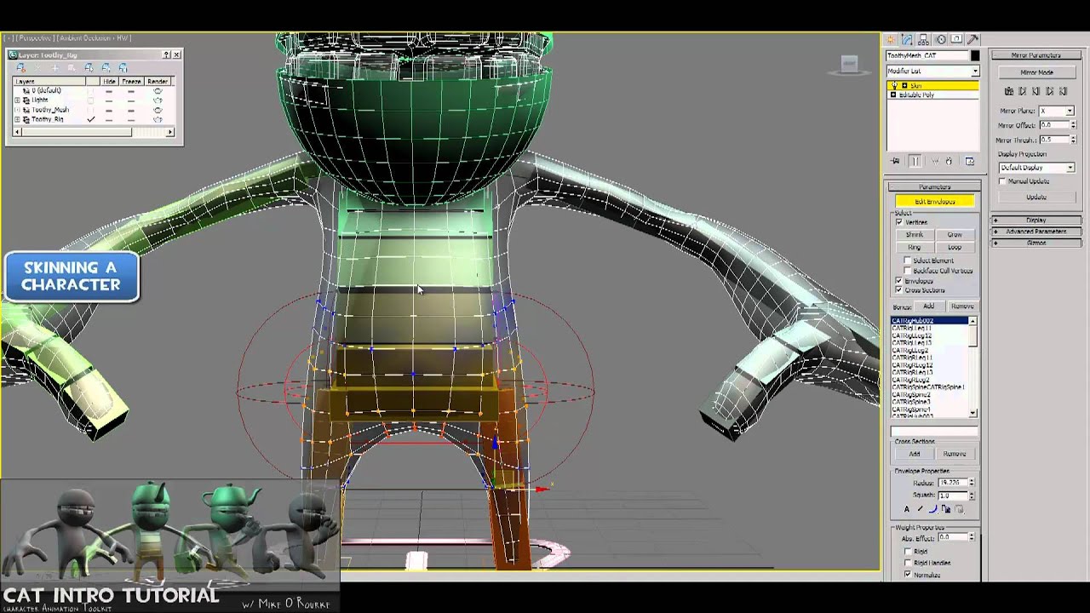Click the Ambient Occlusion shading viewport menu
Image resolution: width=1090 pixels, height=613 pixels.
click(x=94, y=38)
